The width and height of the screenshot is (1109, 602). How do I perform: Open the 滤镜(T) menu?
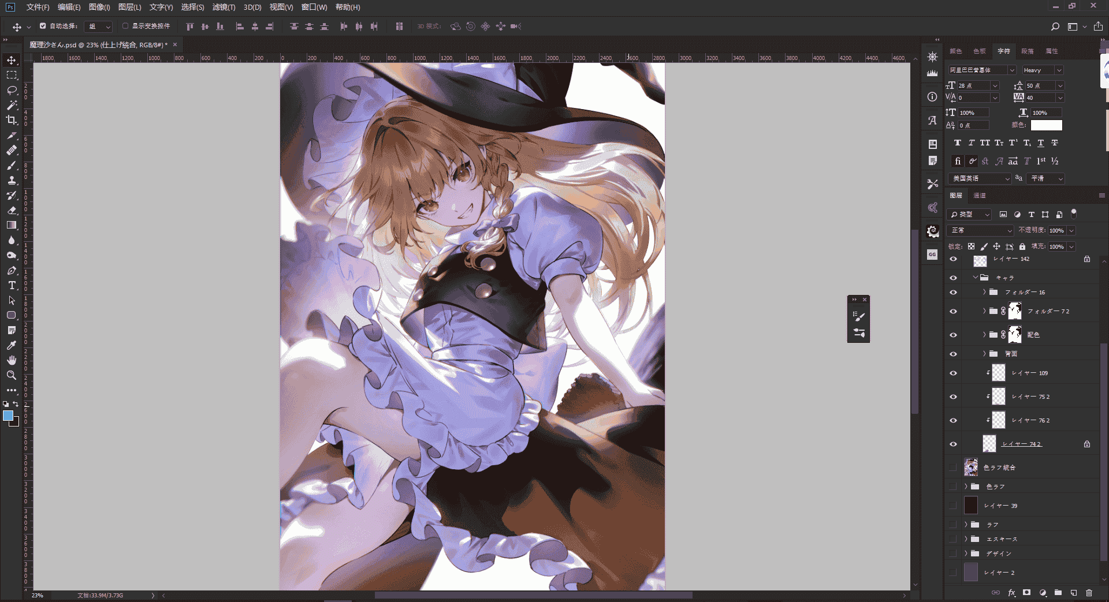click(x=224, y=7)
